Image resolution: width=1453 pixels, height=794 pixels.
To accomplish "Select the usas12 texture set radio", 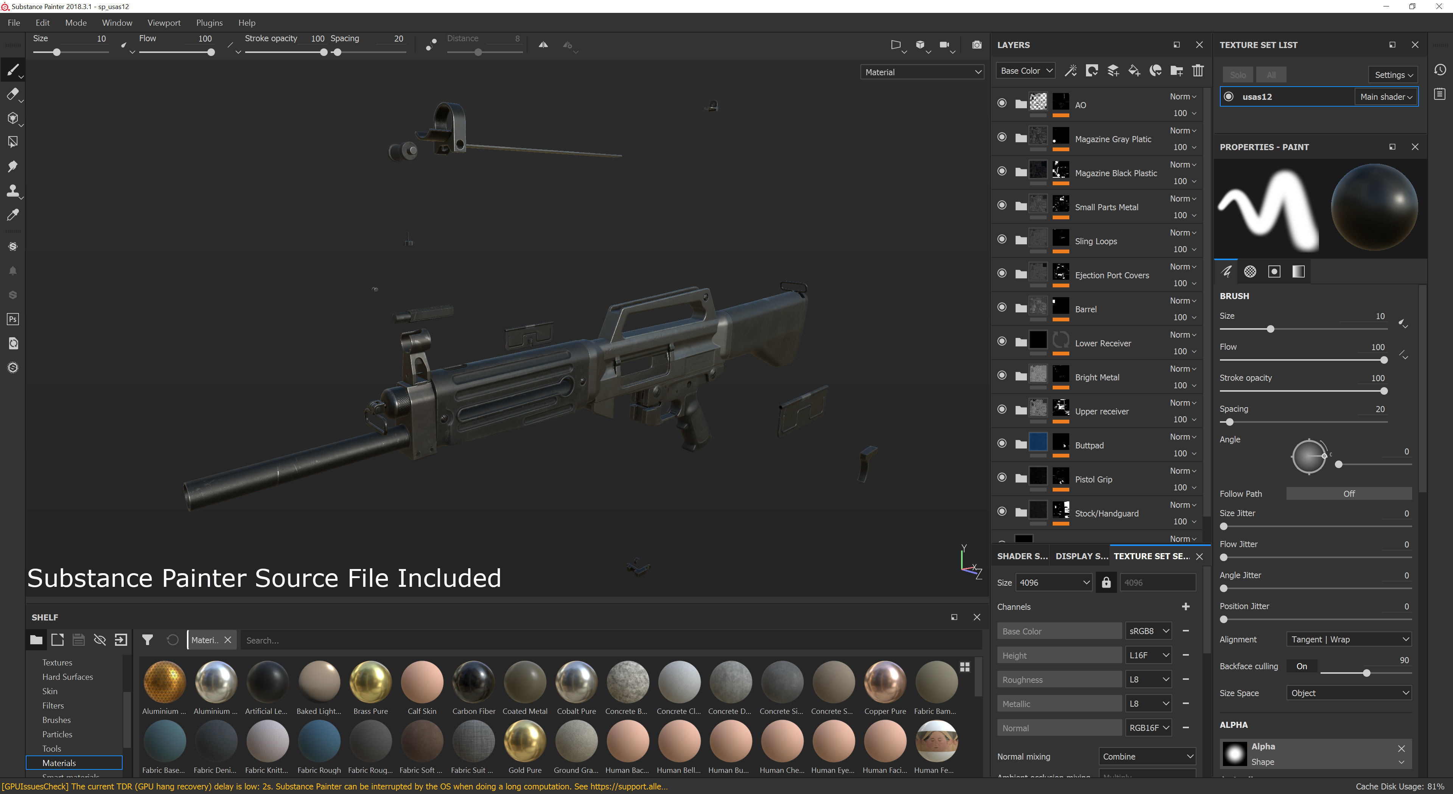I will pos(1229,96).
